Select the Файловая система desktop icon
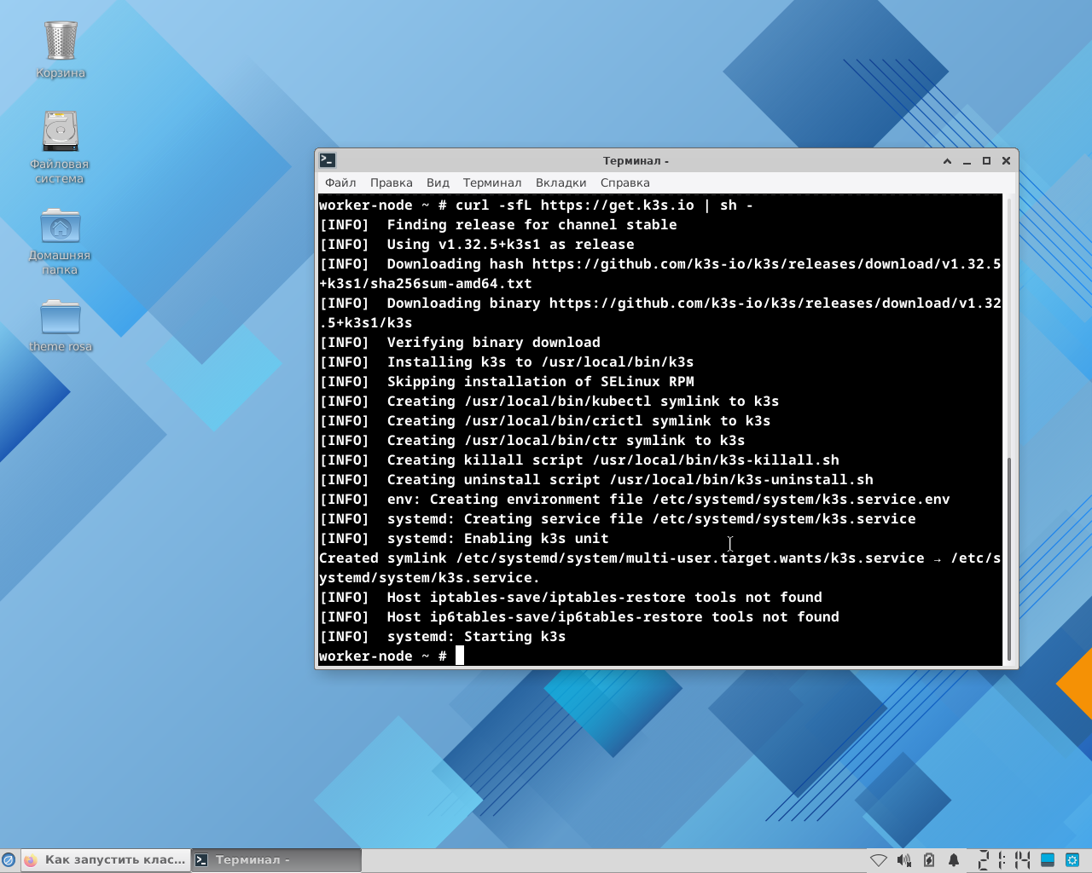This screenshot has width=1092, height=873. coord(60,147)
